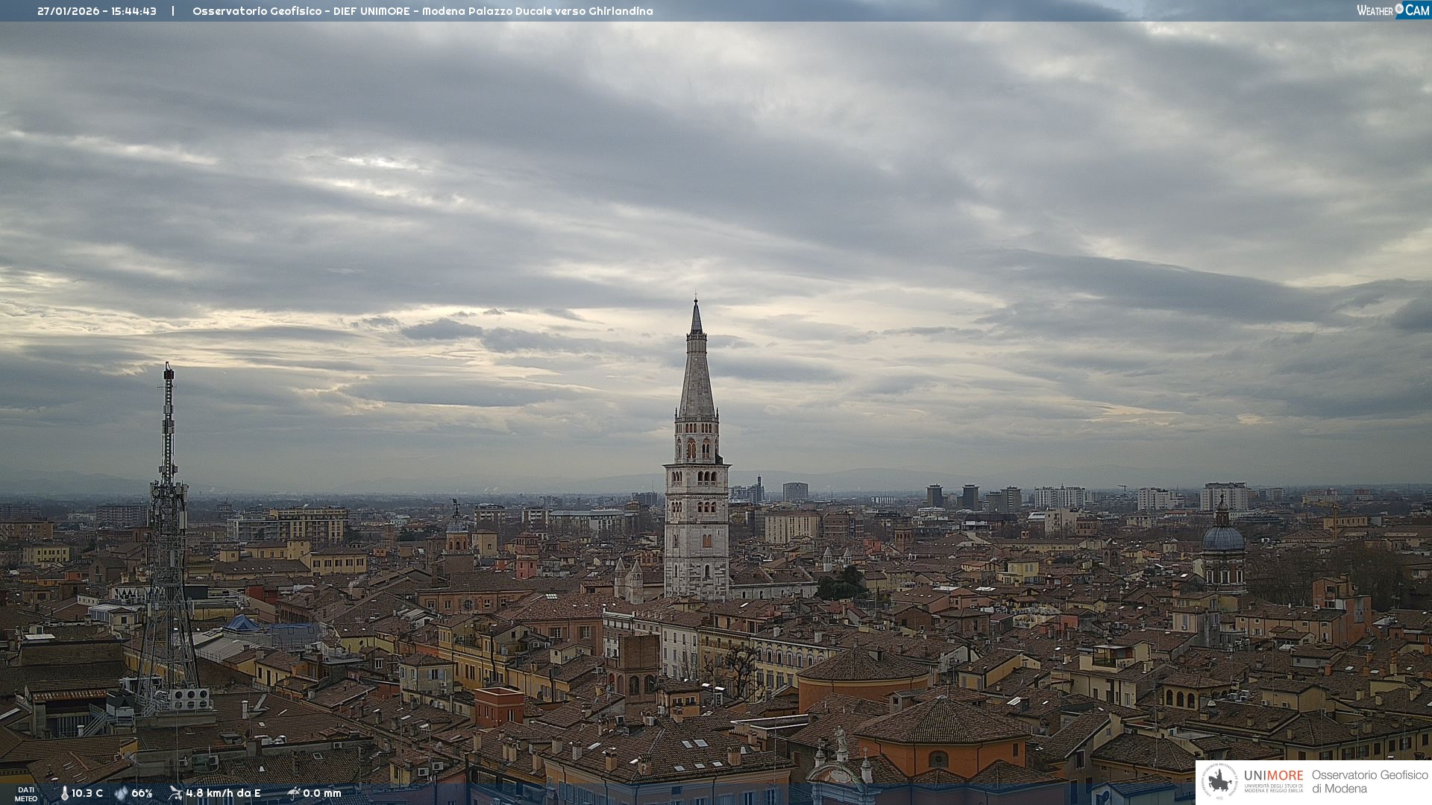Click the rain umbrella precipitation icon

click(293, 793)
